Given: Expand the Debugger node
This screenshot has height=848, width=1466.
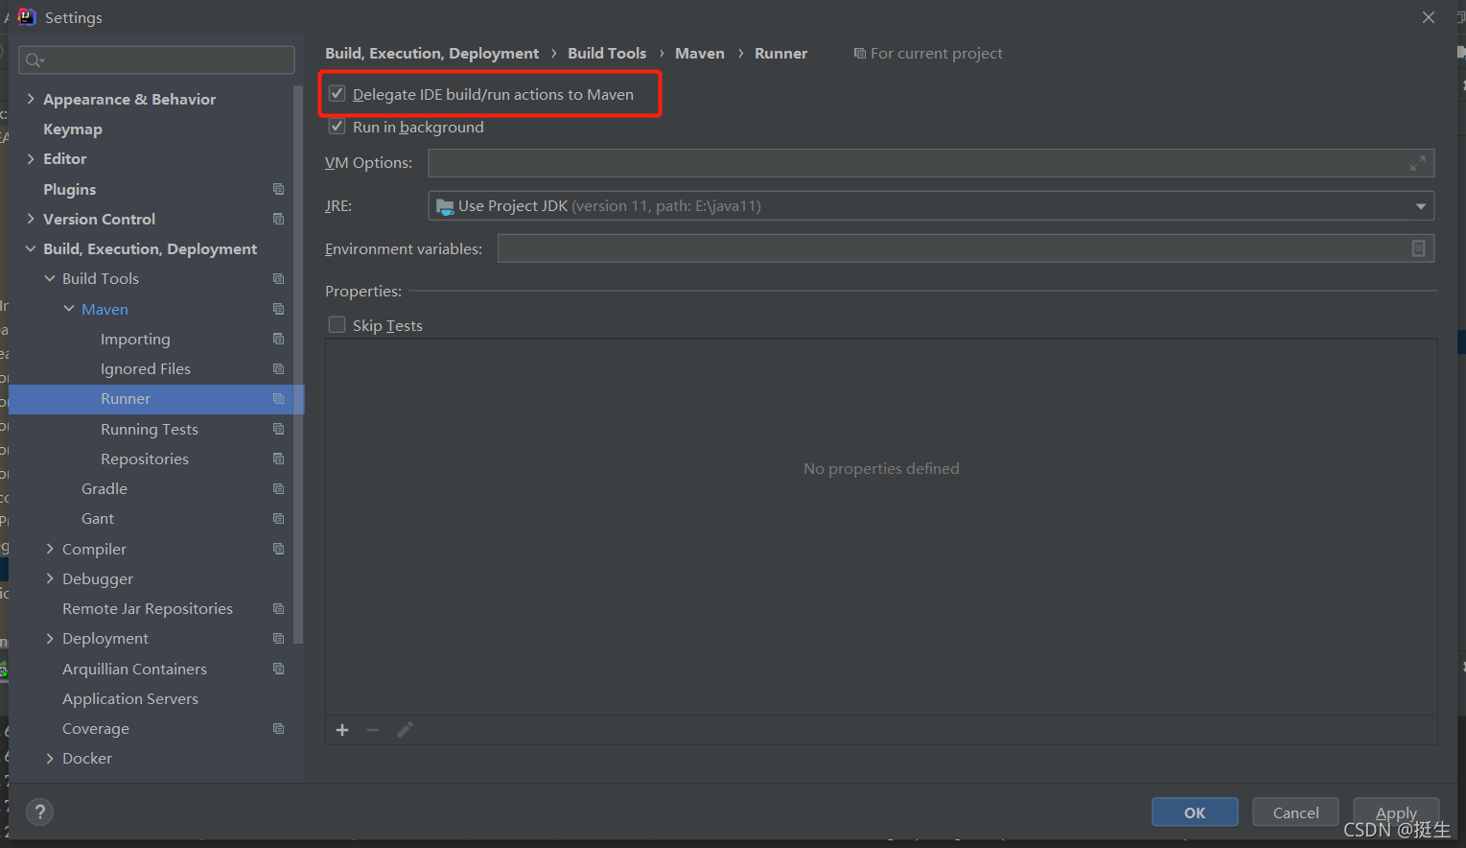Looking at the screenshot, I should coord(50,578).
